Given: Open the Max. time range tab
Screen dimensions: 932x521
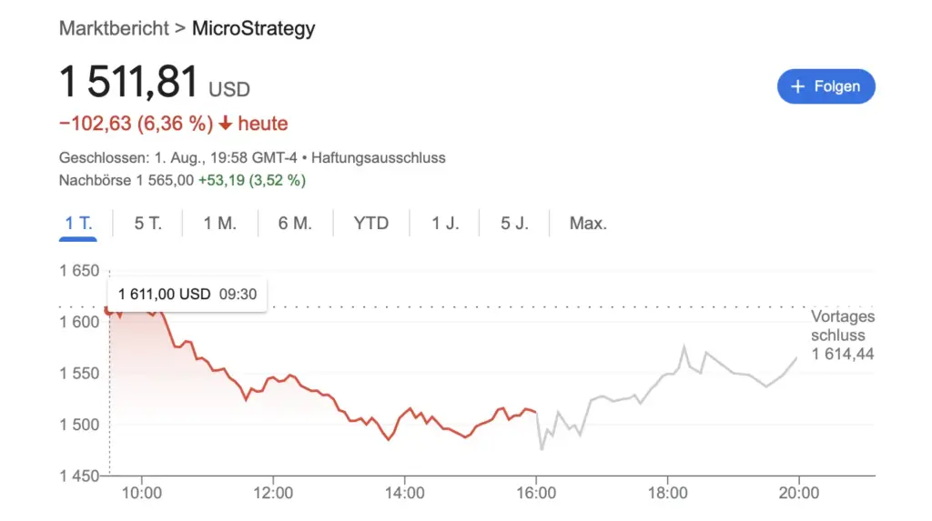Looking at the screenshot, I should [588, 223].
